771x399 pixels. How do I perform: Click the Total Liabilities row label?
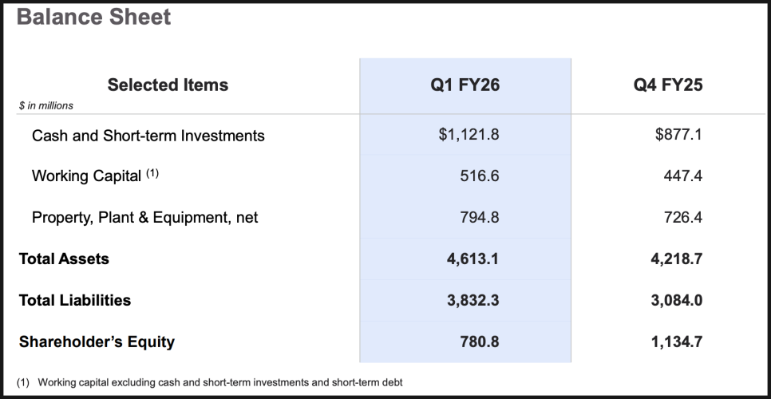point(75,300)
